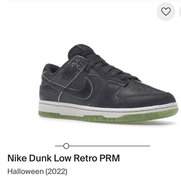Click the lace eyelets near the shoe collar
This screenshot has width=181, height=181.
[77, 63]
